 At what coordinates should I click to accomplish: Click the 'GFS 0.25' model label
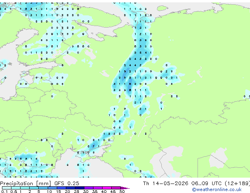coord(67,184)
